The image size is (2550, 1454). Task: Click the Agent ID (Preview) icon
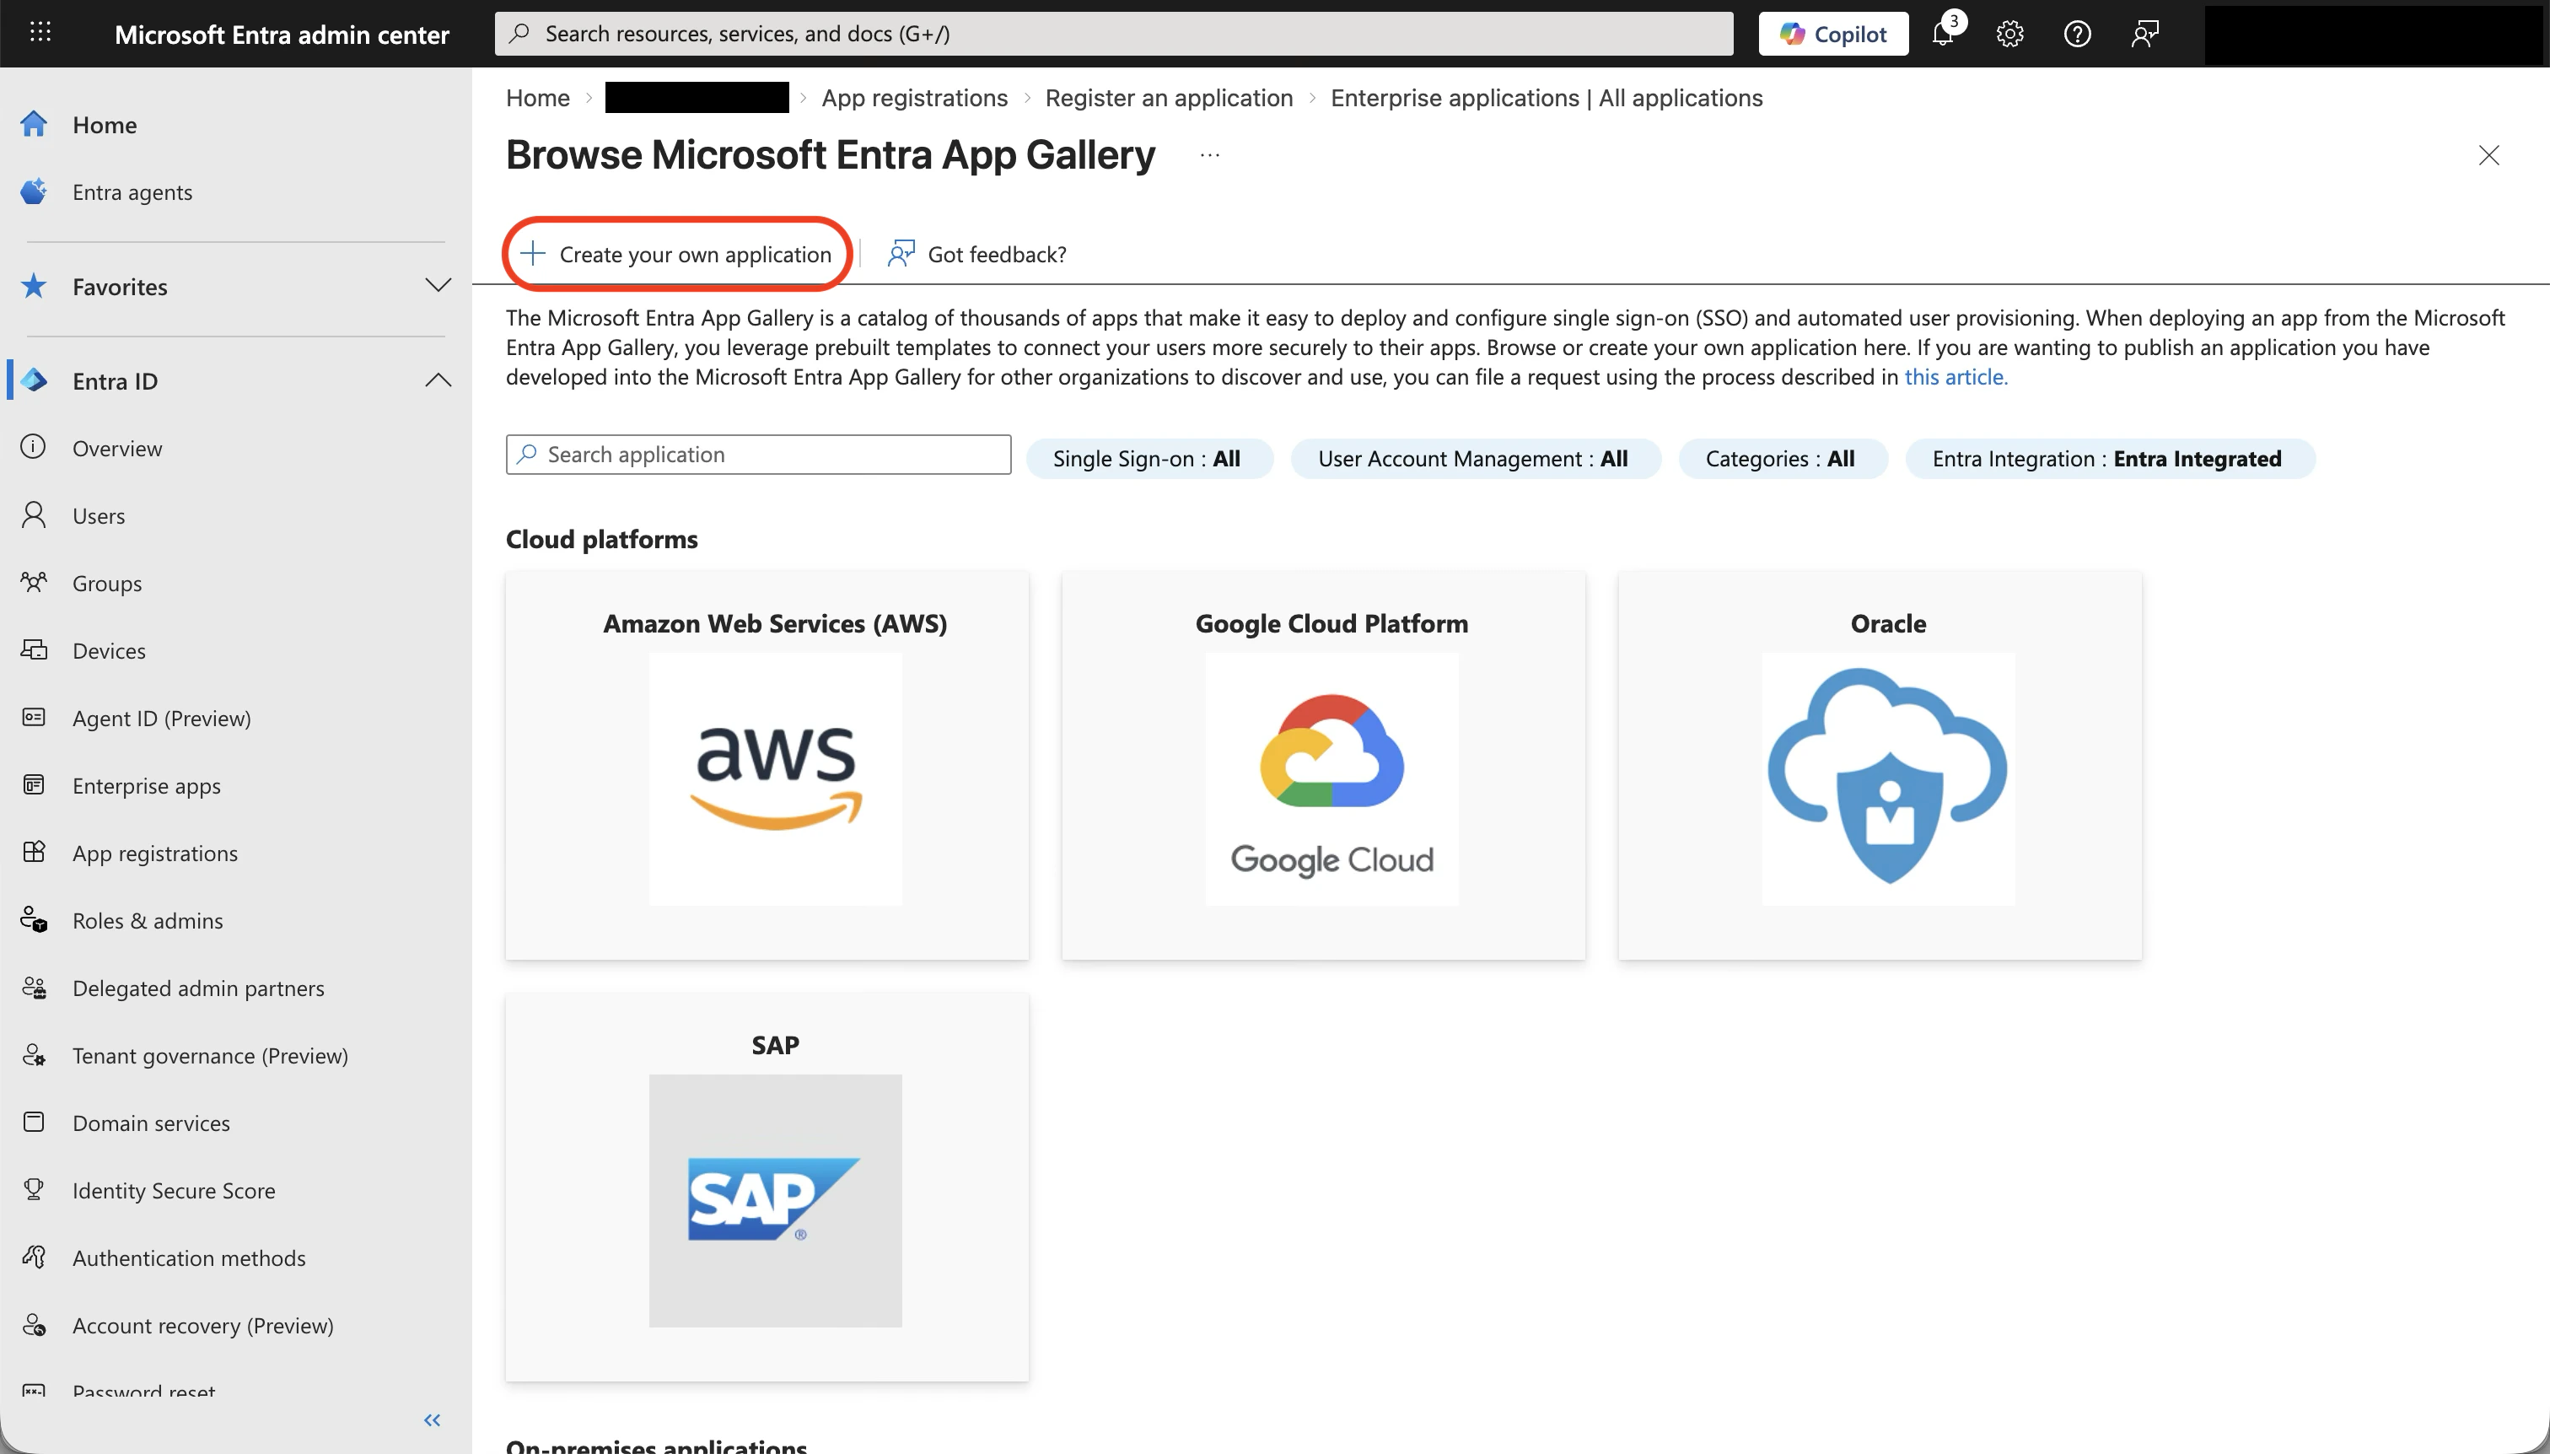pos(34,718)
